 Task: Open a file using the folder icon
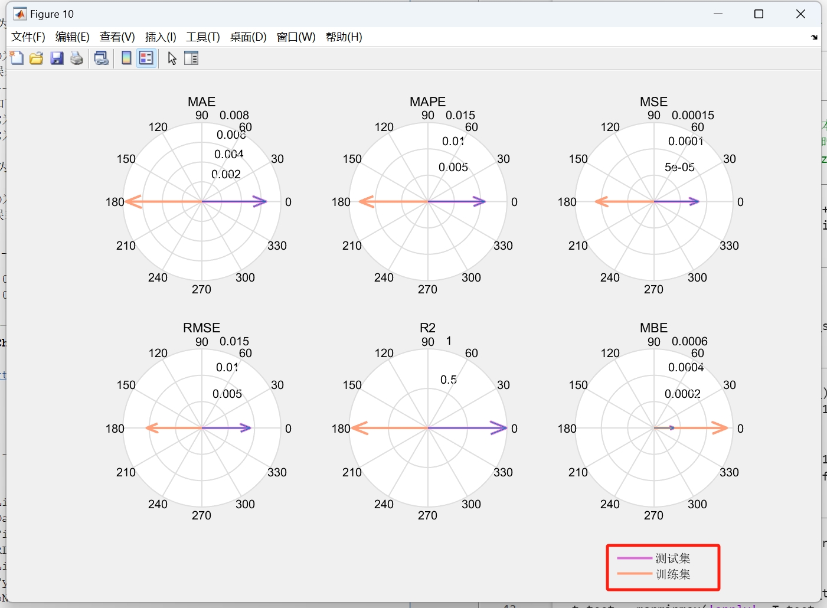pos(36,58)
